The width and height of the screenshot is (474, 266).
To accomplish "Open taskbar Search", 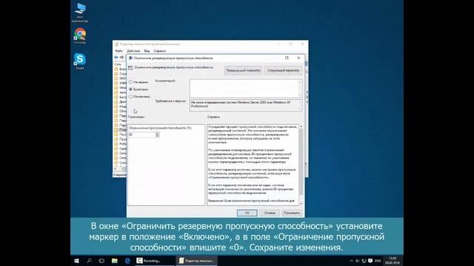I will click(x=89, y=261).
